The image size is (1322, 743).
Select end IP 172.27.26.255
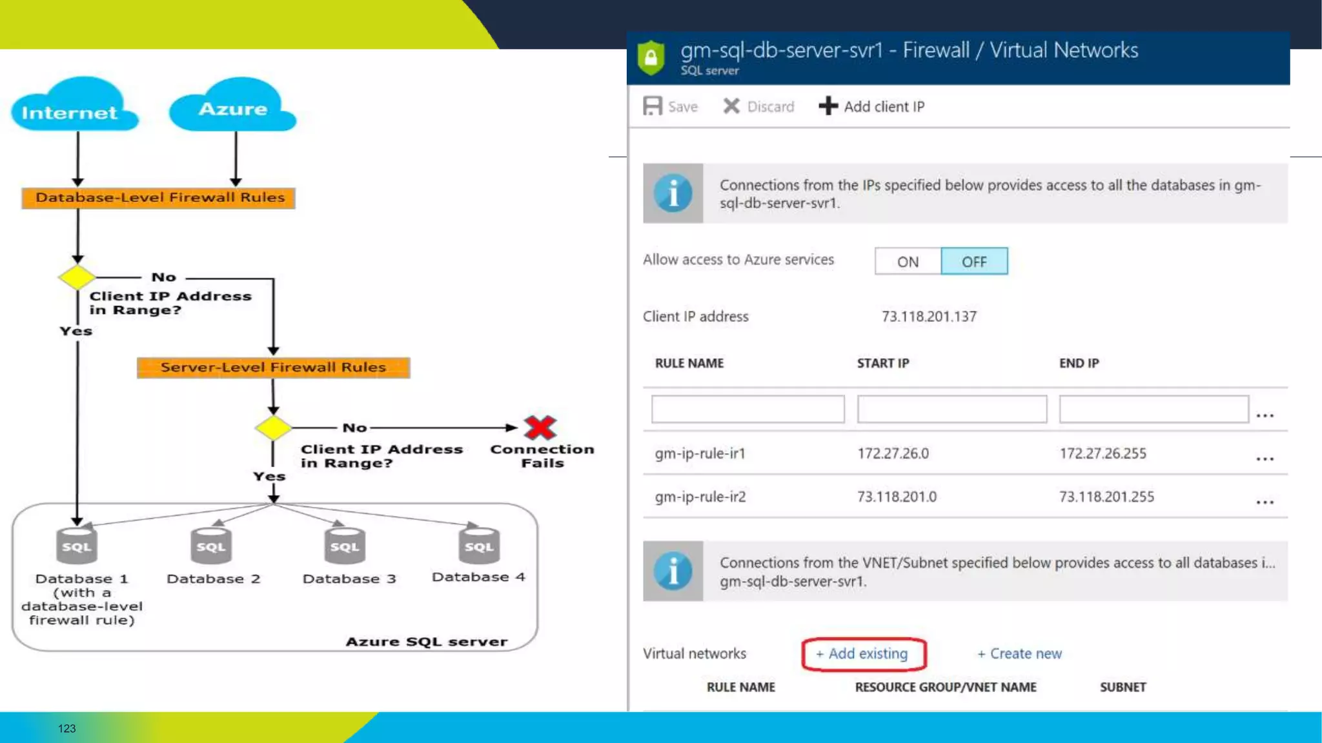[x=1103, y=453]
